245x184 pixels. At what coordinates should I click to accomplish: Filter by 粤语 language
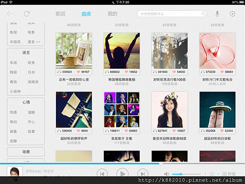(13, 82)
